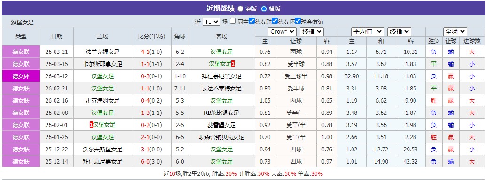Image resolution: width=486 pixels, height=180 pixels.
Task: Click the odds value 42.32
Action: [411, 161]
